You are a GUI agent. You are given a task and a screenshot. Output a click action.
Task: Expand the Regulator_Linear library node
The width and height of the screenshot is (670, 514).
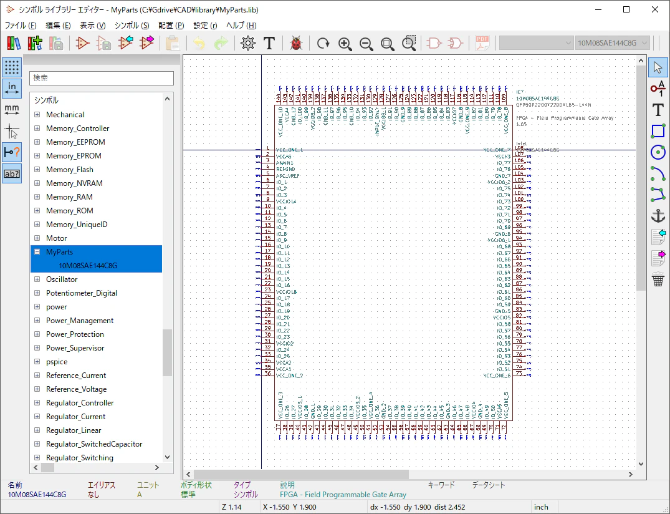pos(37,430)
